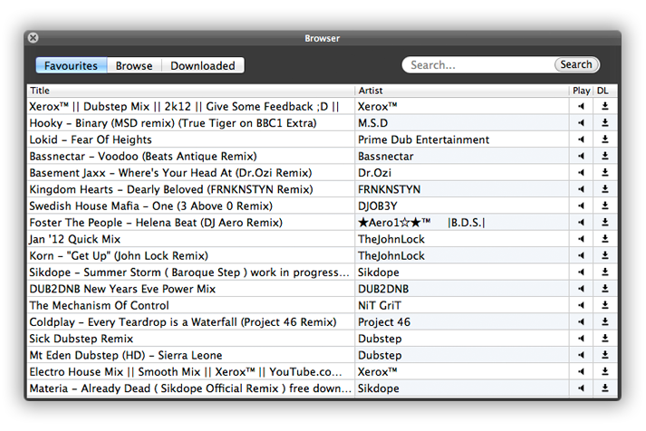Viewport: 646px width, 431px height.
Task: Close the Browser window
Action: 34,38
